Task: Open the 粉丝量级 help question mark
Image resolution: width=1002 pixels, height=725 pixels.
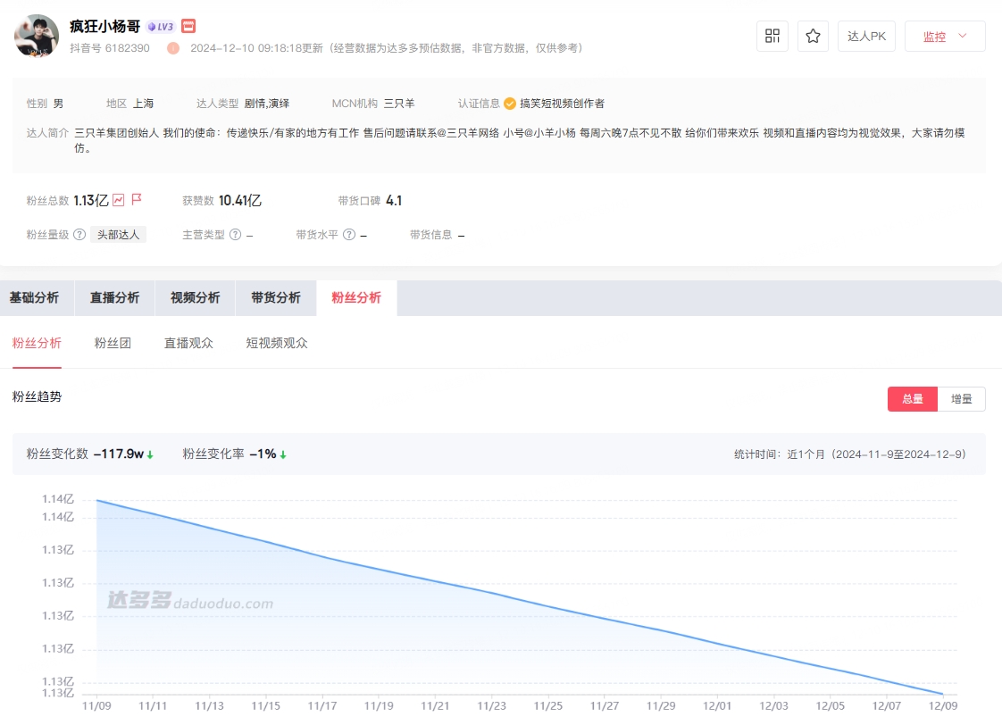Action: 79,234
